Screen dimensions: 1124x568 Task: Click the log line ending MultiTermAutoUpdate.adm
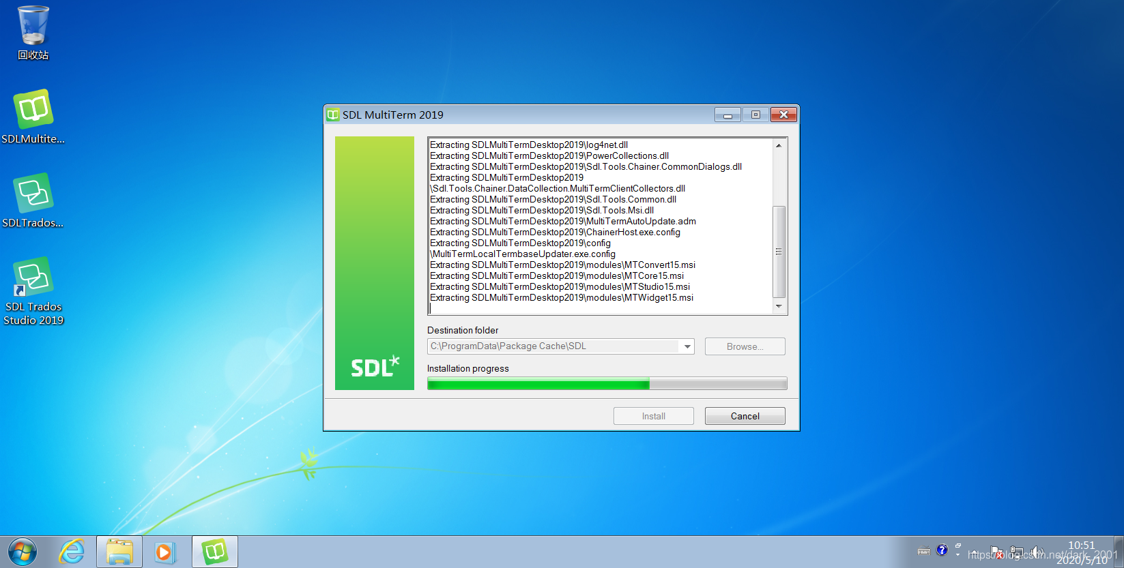563,221
